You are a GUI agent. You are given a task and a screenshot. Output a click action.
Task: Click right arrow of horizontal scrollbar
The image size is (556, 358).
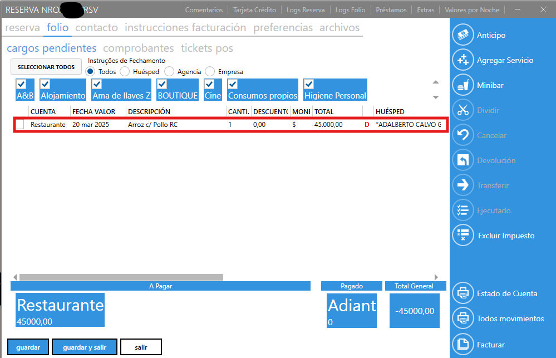pyautogui.click(x=436, y=277)
